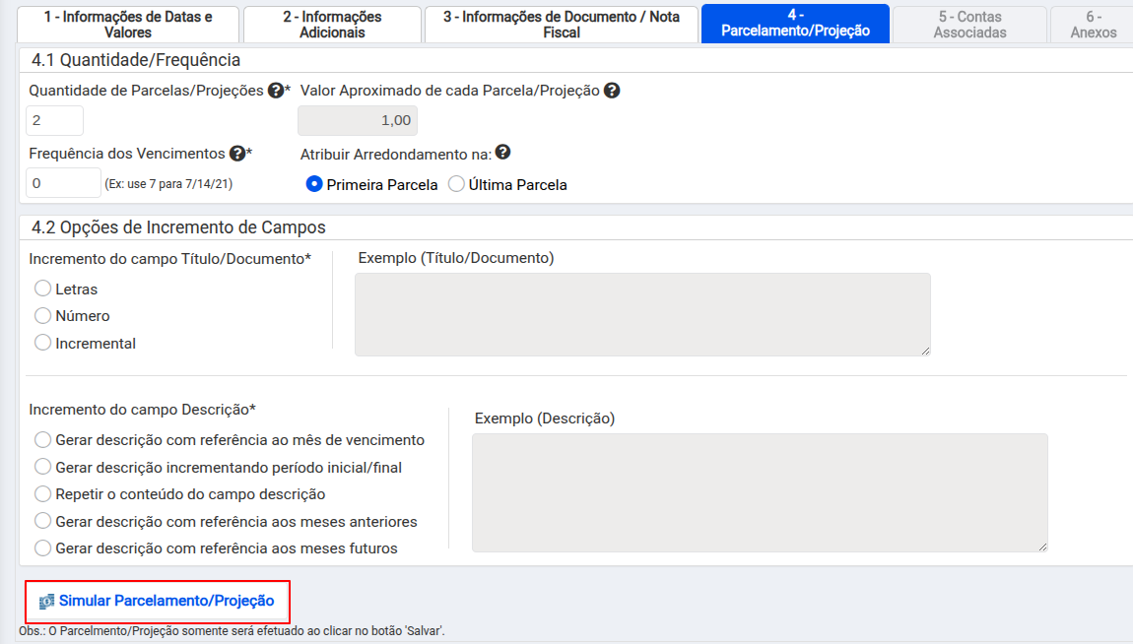
Task: Switch to tab 2 Informações Adicionais
Action: tap(332, 25)
